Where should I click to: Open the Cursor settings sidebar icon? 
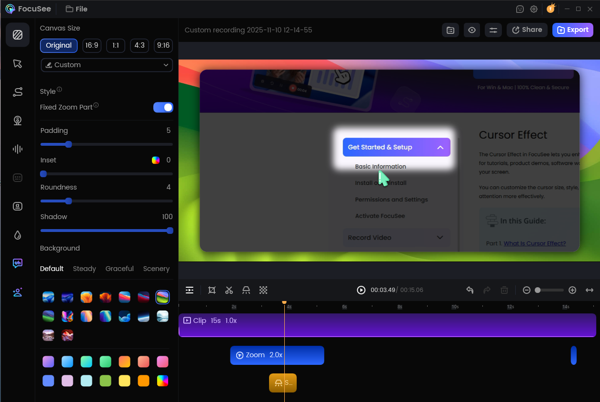pos(18,63)
